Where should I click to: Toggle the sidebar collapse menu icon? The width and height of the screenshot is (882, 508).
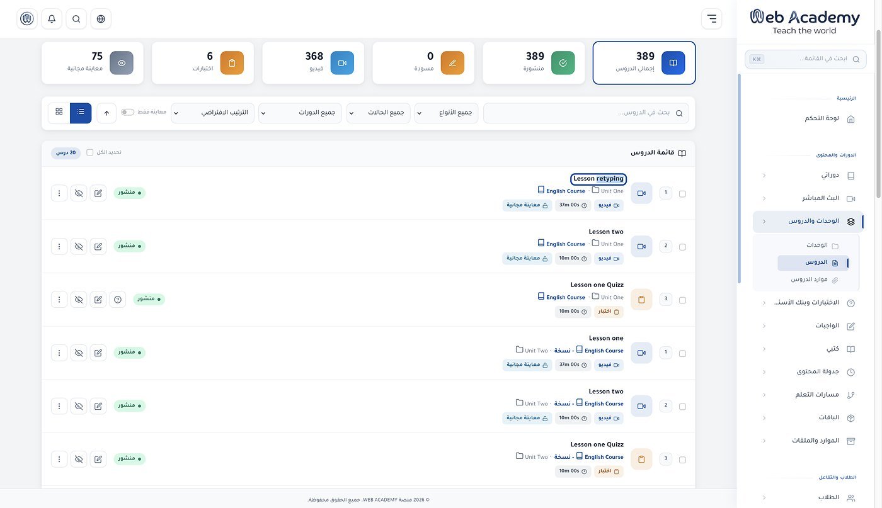(711, 19)
